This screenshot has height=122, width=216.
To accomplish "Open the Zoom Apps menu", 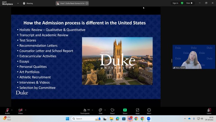I will pos(137,111).
